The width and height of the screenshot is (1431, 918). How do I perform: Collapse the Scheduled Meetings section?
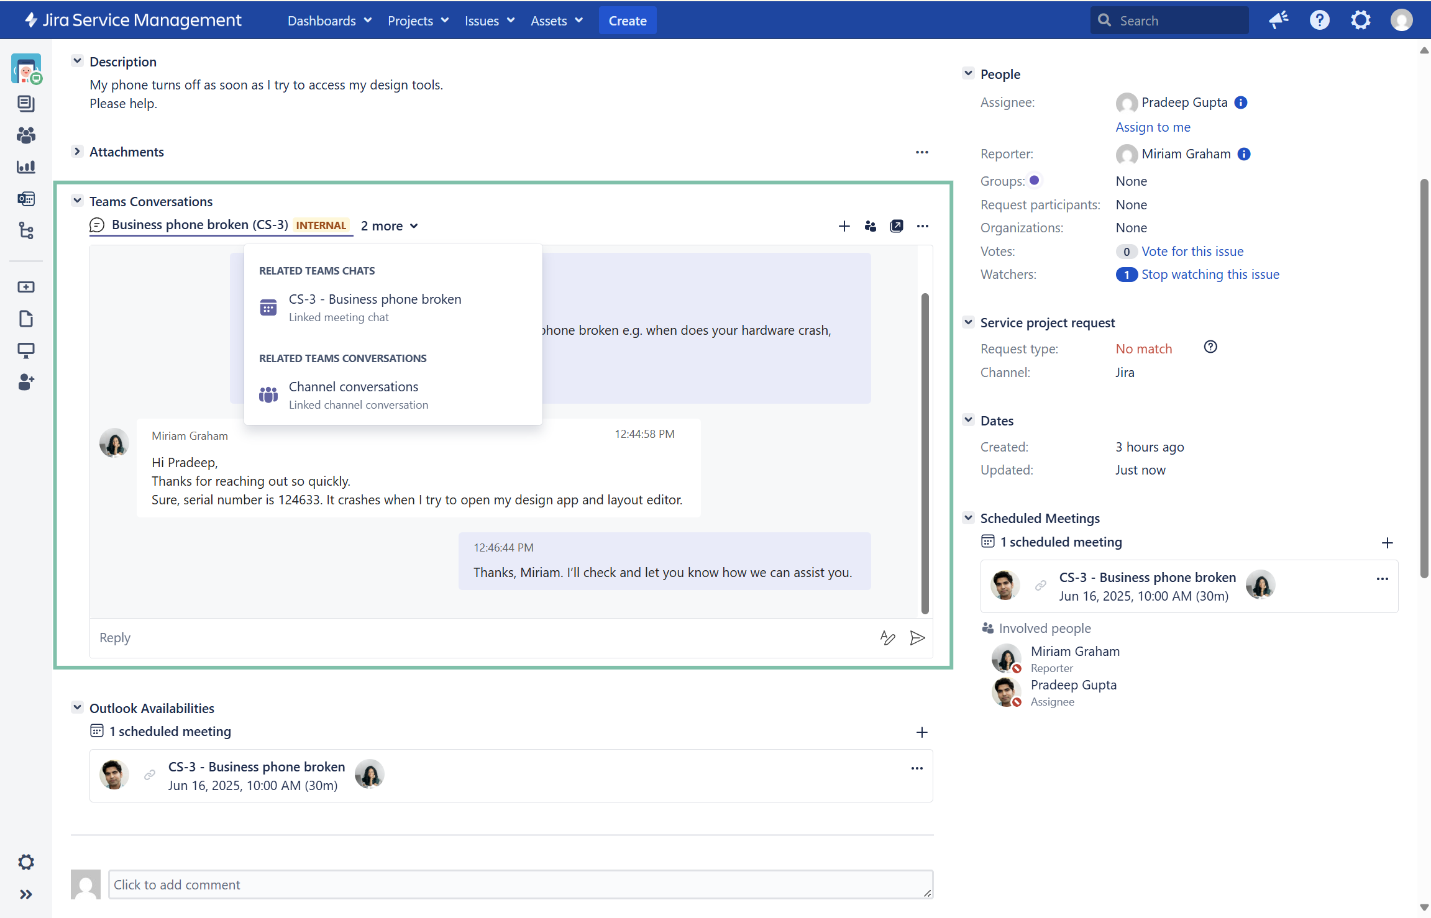[968, 518]
